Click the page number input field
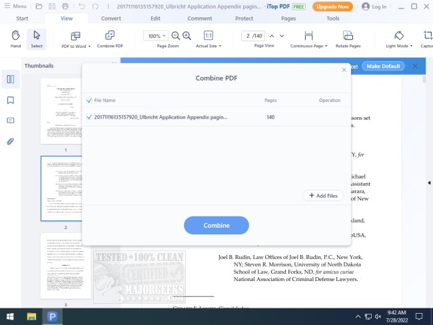The height and width of the screenshot is (325, 433). [x=253, y=36]
